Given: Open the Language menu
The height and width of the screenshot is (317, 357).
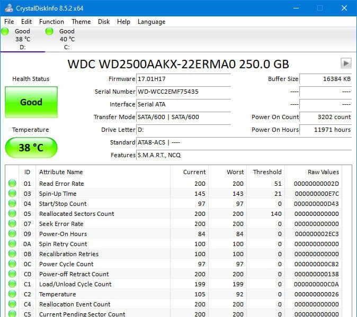Looking at the screenshot, I should tap(151, 22).
